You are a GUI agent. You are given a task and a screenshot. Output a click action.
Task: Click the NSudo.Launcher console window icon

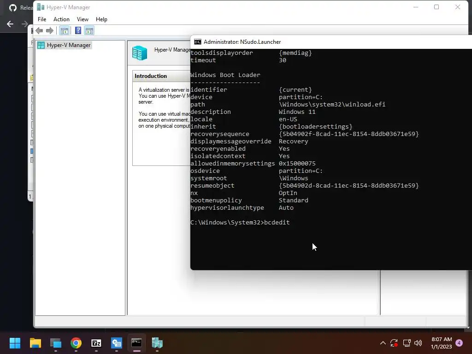[198, 42]
